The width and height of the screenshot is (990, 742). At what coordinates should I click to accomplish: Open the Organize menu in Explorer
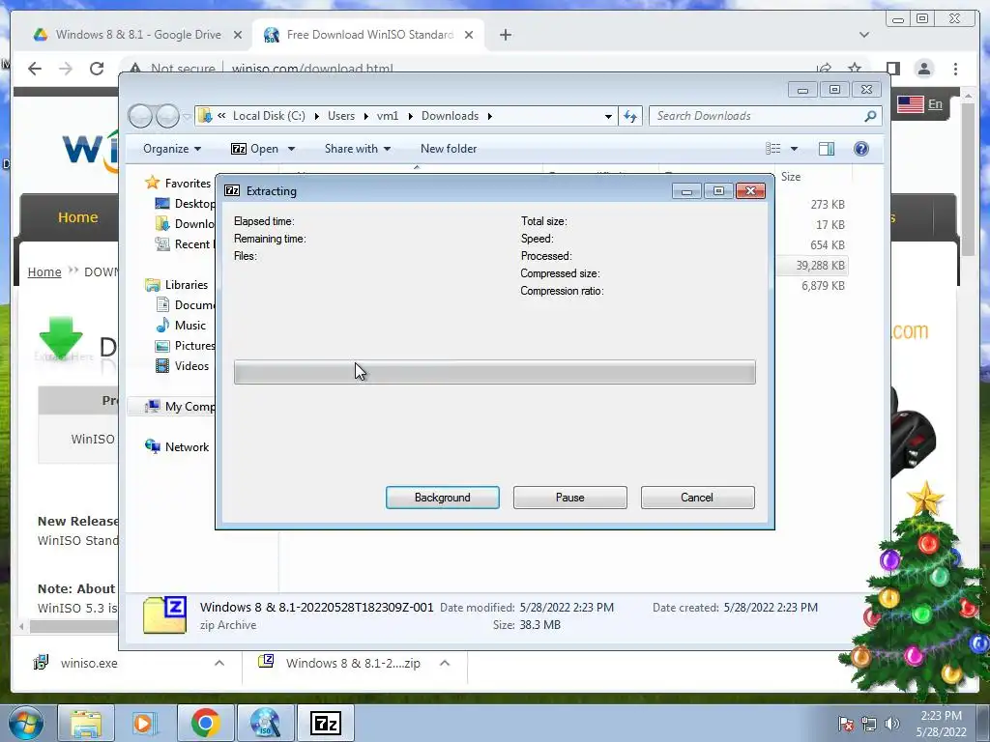tap(172, 149)
